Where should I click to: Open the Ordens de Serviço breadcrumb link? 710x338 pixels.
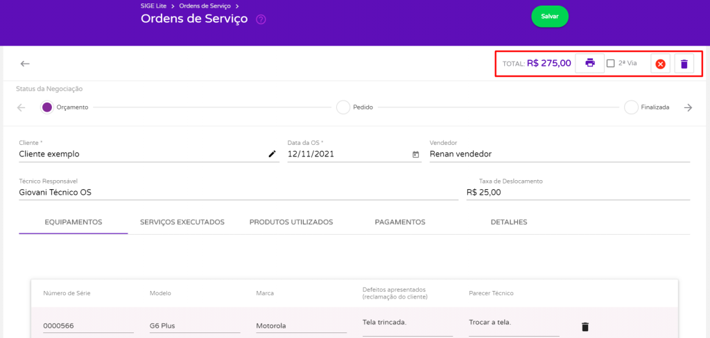tap(205, 6)
